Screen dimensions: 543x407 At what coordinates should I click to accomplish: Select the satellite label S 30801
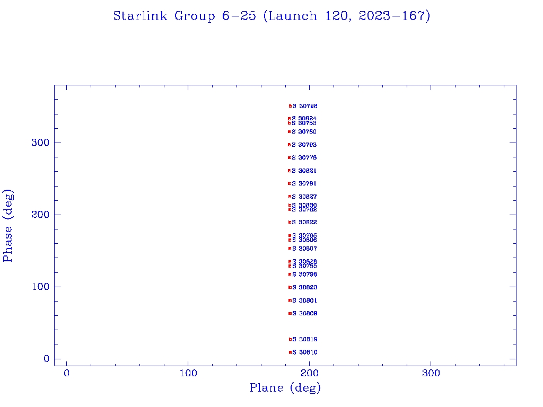305,300
